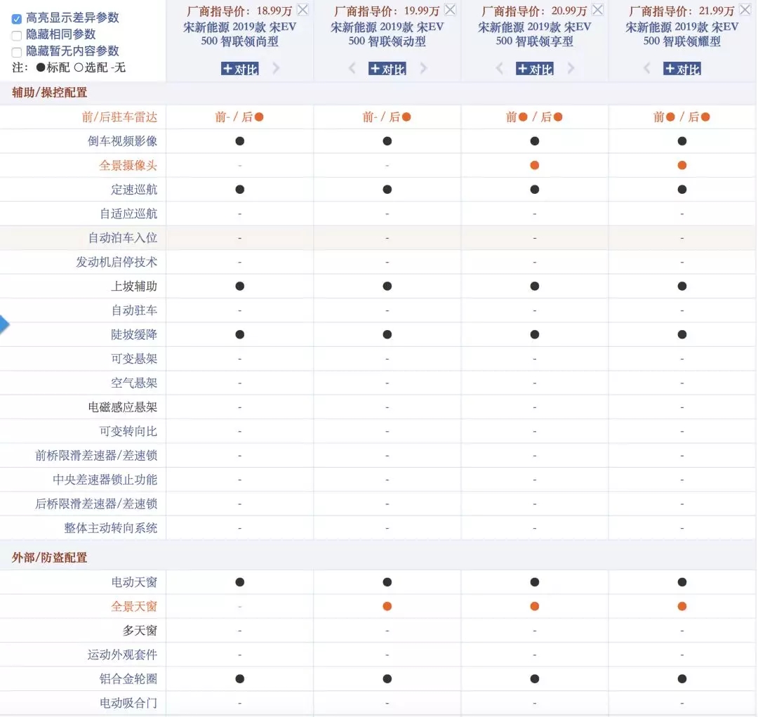Click the blue side-panel arrow at left edge
Image resolution: width=758 pixels, height=717 pixels.
pos(4,324)
